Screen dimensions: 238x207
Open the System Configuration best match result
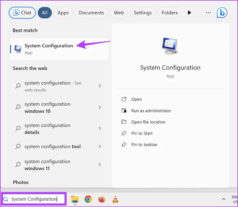[59, 49]
